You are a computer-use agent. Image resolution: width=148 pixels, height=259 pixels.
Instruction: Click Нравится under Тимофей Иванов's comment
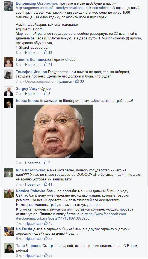[x=64, y=81]
